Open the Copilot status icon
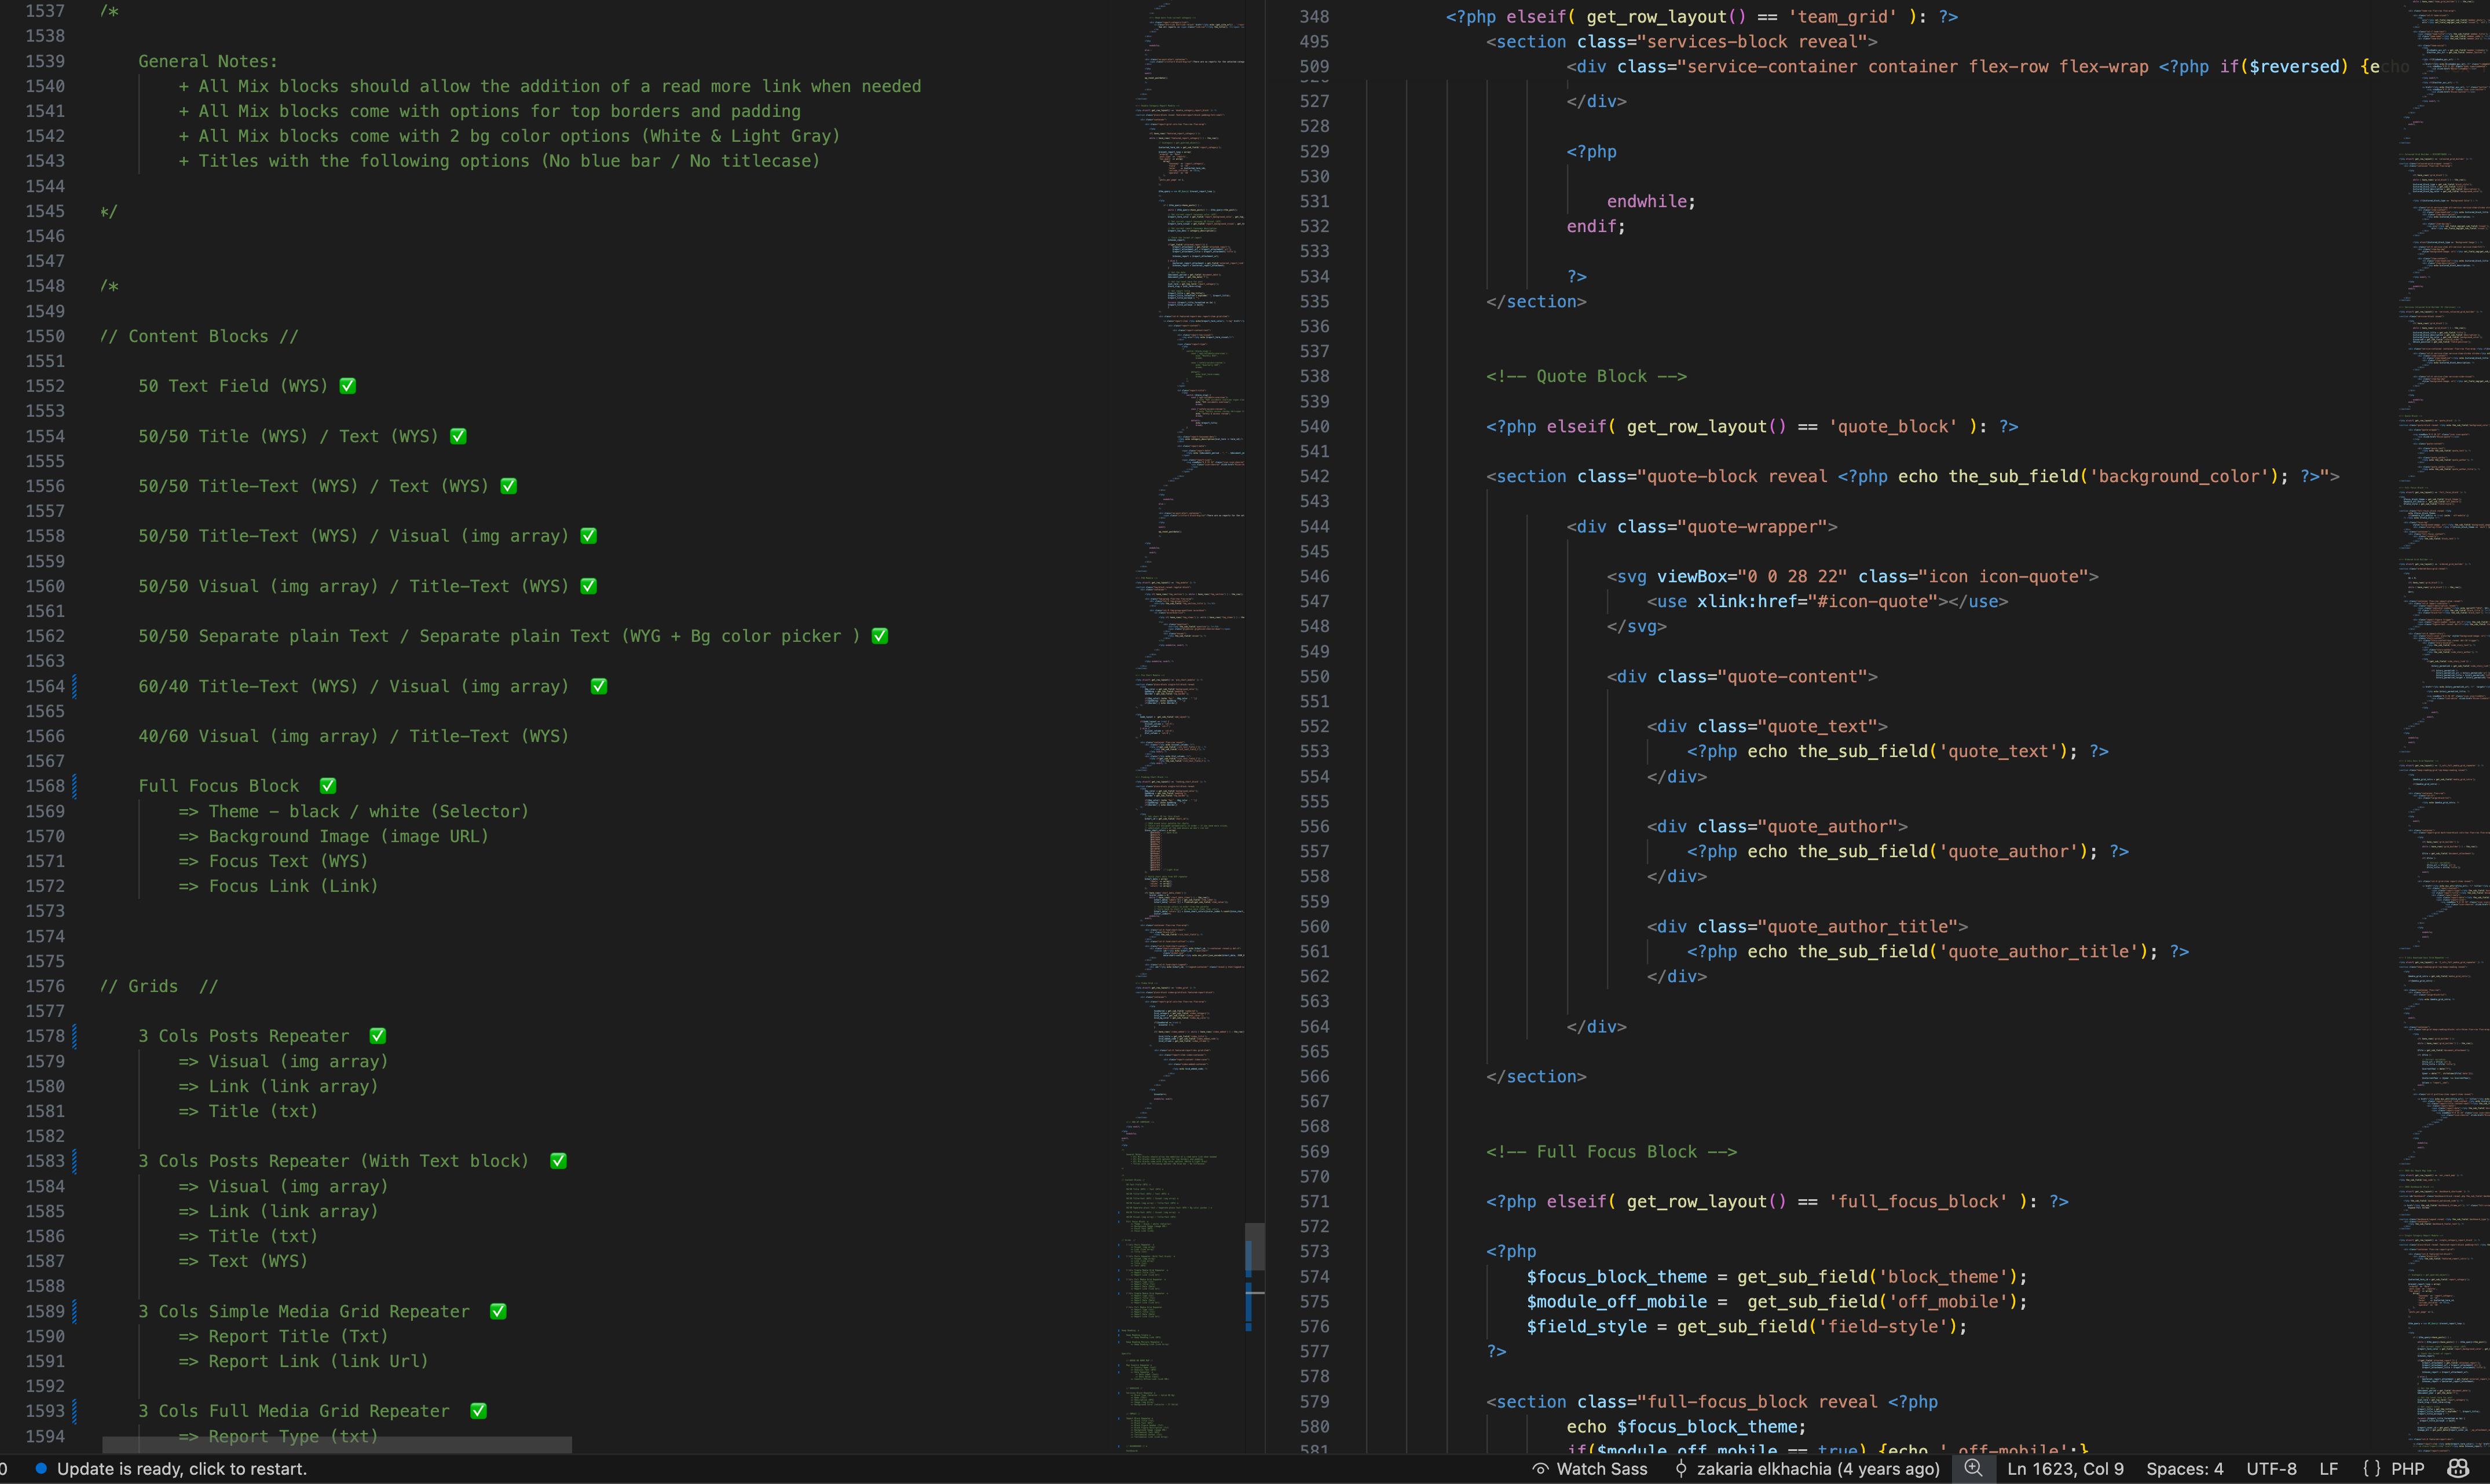The height and width of the screenshot is (1484, 2490). 2459,1469
